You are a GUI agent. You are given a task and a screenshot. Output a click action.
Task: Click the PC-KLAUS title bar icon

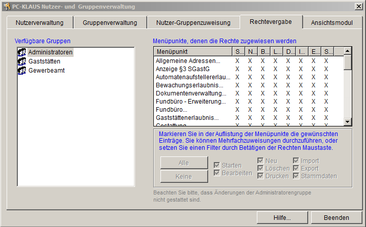point(7,6)
